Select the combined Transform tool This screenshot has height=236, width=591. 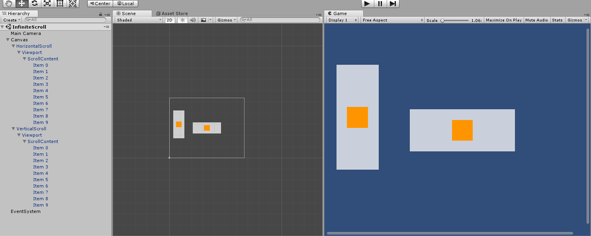point(72,4)
